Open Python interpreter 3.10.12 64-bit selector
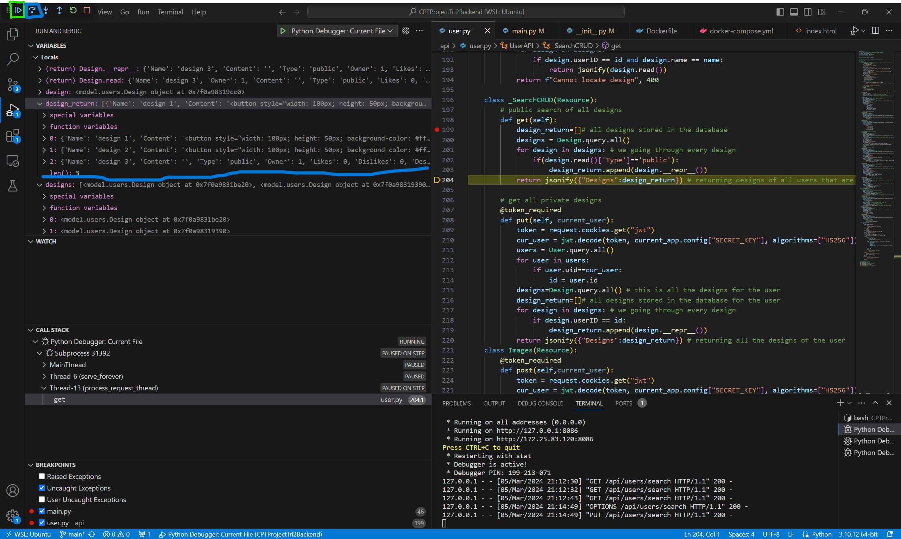 858,534
